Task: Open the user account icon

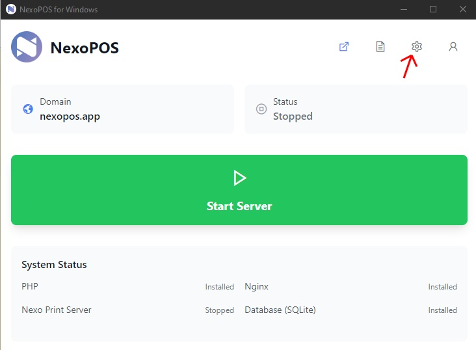Action: tap(453, 46)
